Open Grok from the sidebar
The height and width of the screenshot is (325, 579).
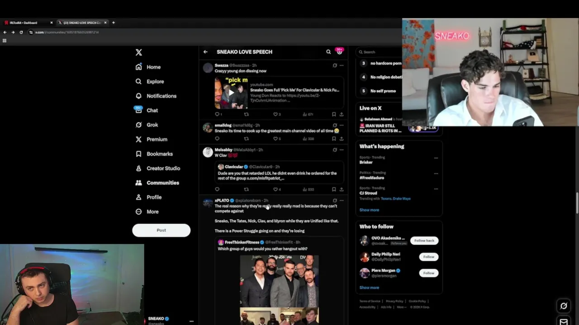coord(147,125)
